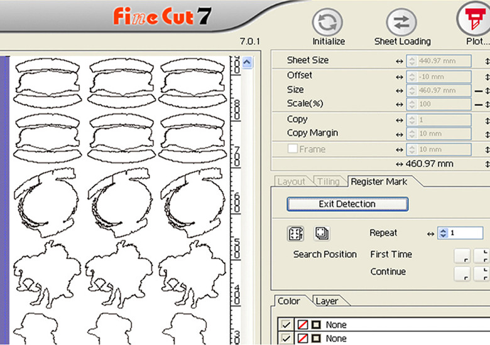
Task: Choose the first First Time search position icon
Action: pos(462,255)
